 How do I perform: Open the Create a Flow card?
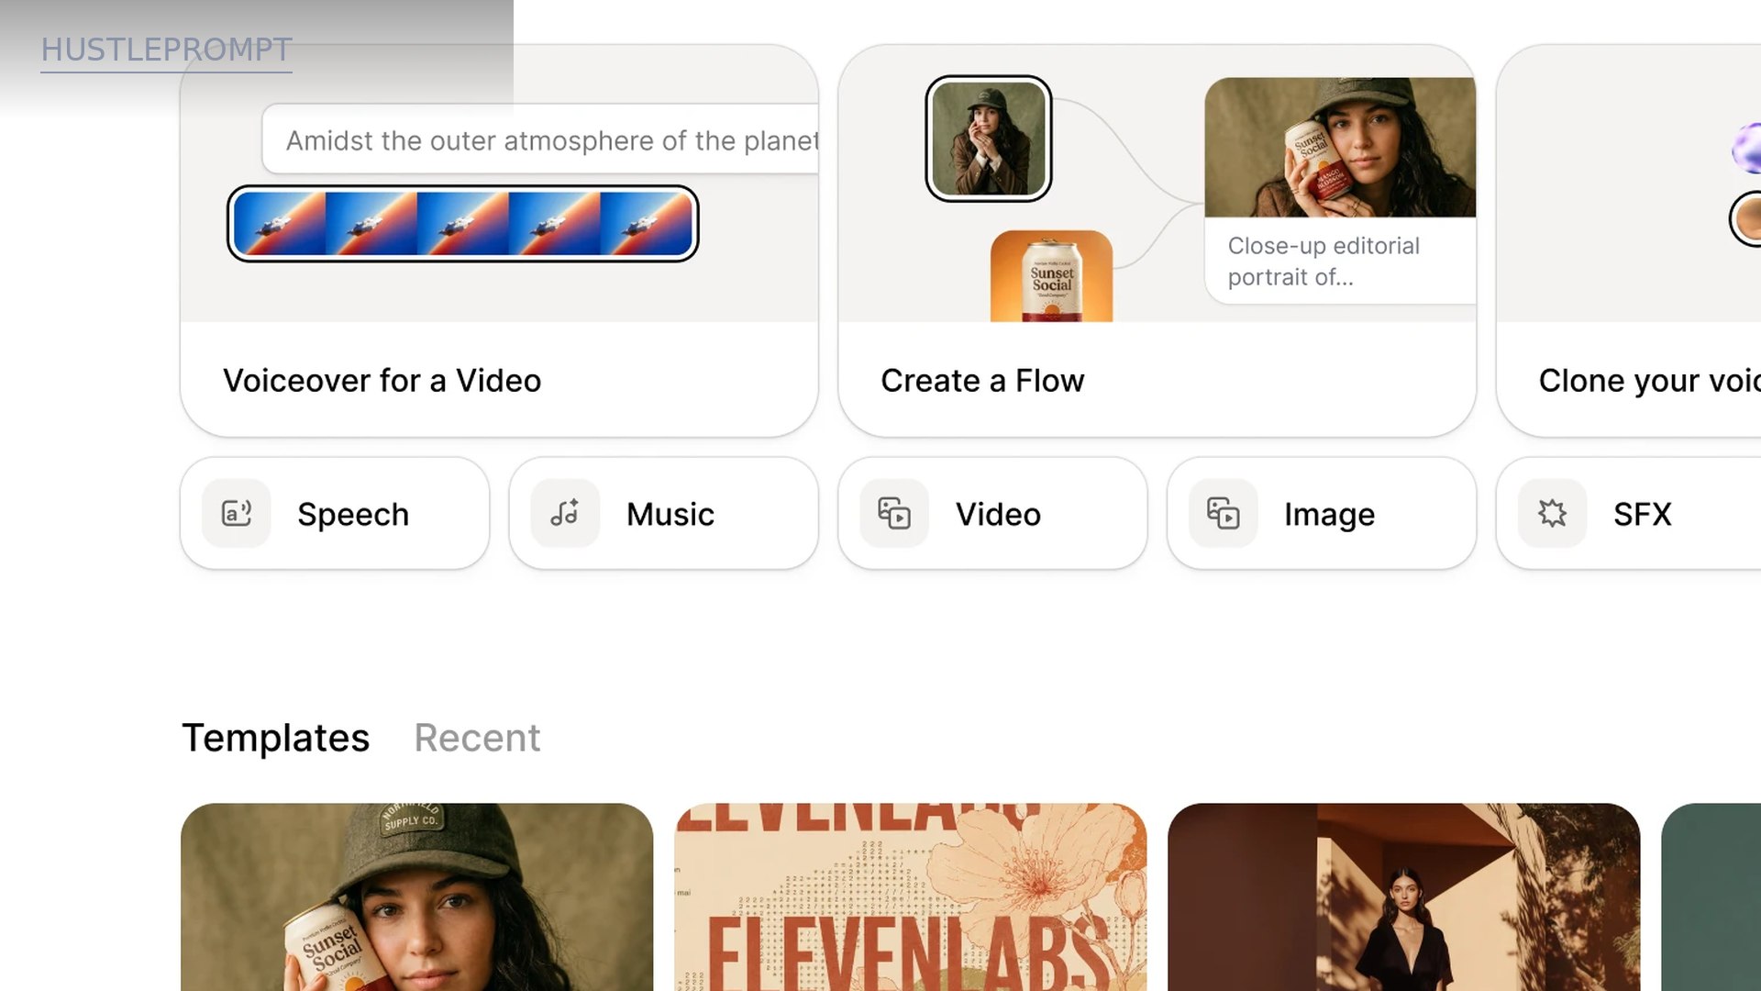pyautogui.click(x=1157, y=240)
